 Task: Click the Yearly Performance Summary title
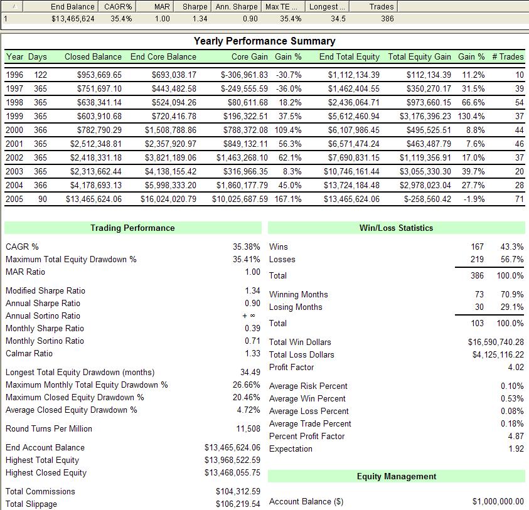pyautogui.click(x=264, y=41)
